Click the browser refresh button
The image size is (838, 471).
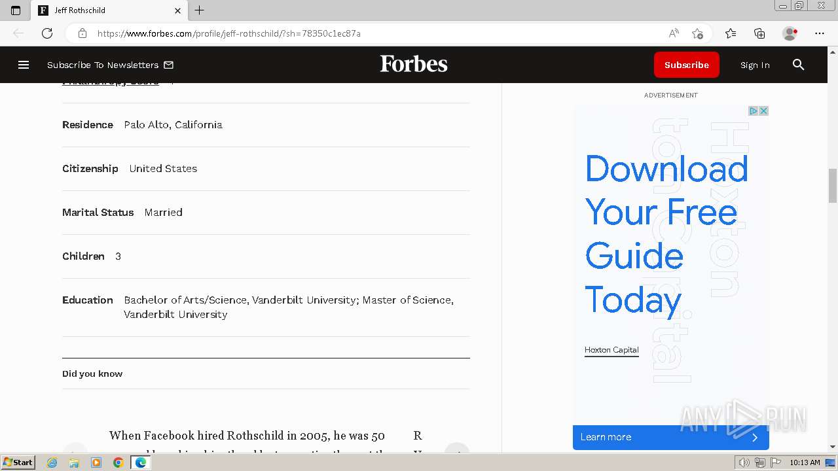coord(47,33)
